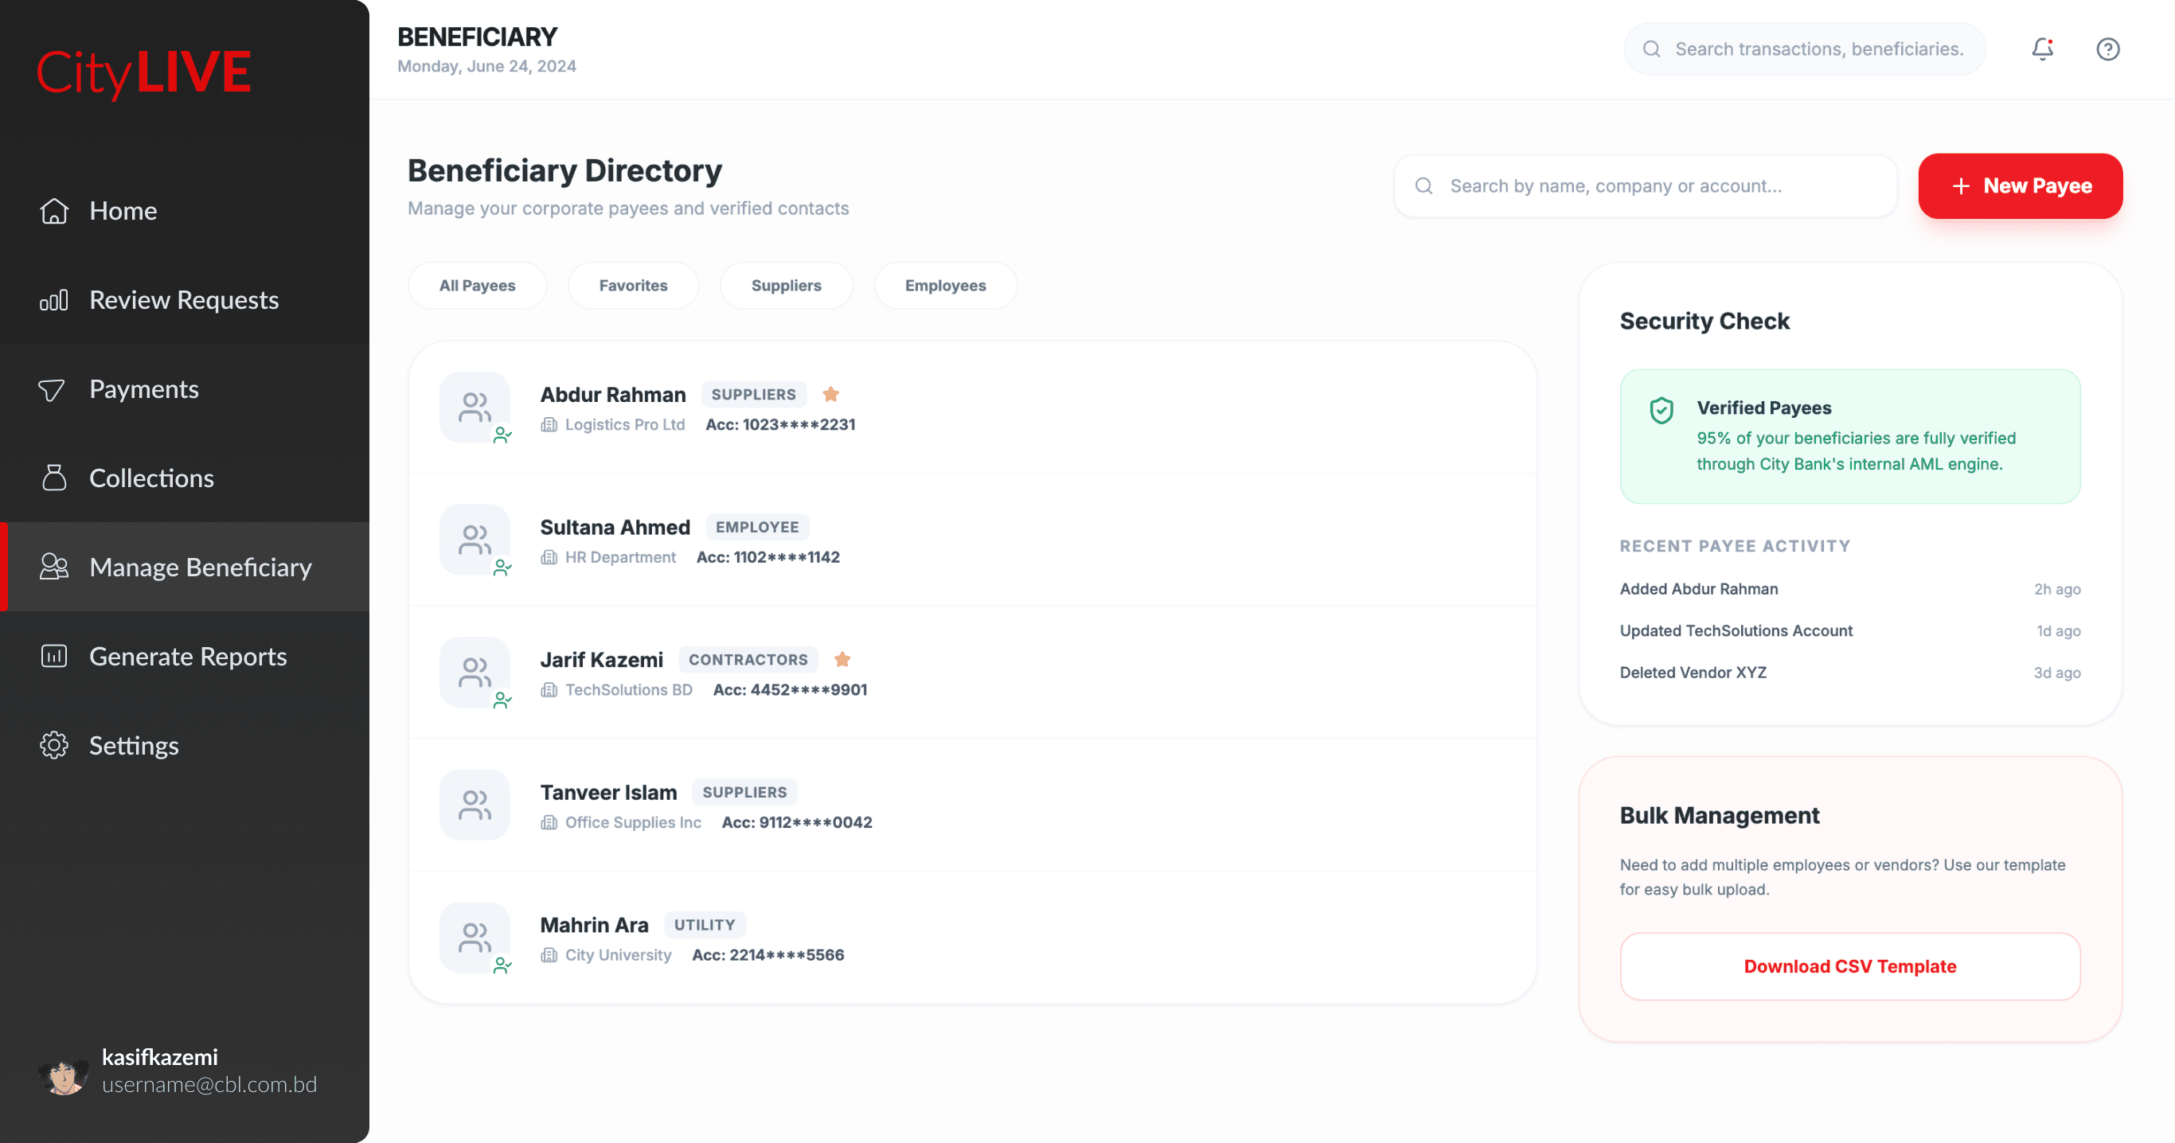
Task: Select the All Payees filter tab
Action: click(x=477, y=285)
